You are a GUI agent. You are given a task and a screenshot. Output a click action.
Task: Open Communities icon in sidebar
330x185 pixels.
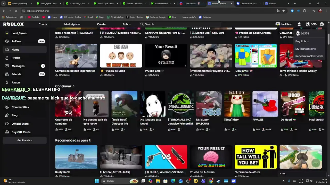pos(7,107)
